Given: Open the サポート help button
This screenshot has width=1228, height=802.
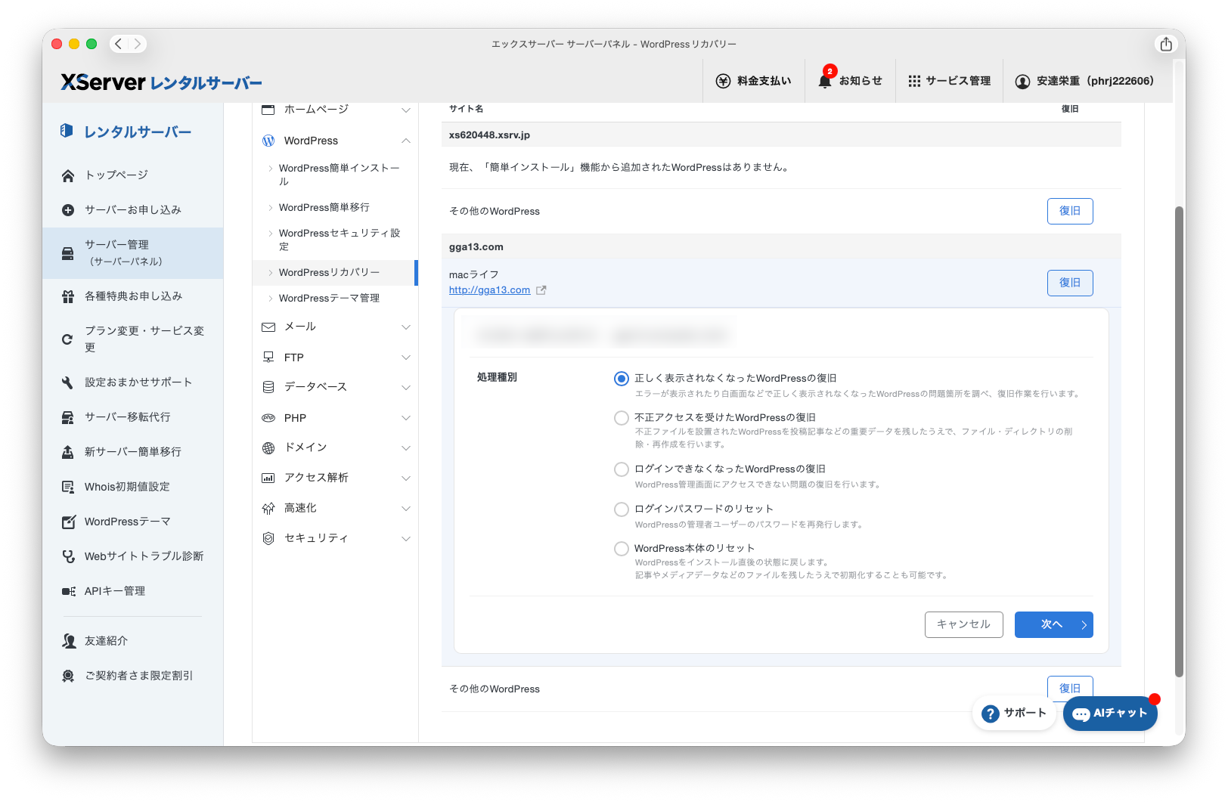Looking at the screenshot, I should (1014, 713).
